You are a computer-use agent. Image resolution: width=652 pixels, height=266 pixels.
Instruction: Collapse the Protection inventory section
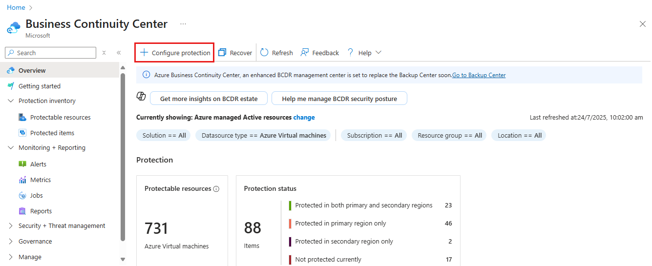(x=11, y=101)
